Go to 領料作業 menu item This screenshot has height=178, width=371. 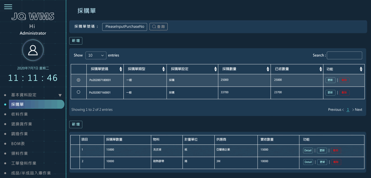click(x=20, y=153)
